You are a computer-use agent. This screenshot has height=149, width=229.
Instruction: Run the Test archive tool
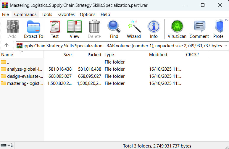(55, 29)
